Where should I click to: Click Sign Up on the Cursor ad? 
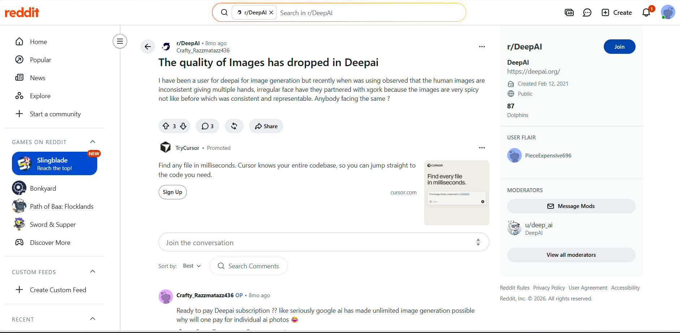click(173, 192)
